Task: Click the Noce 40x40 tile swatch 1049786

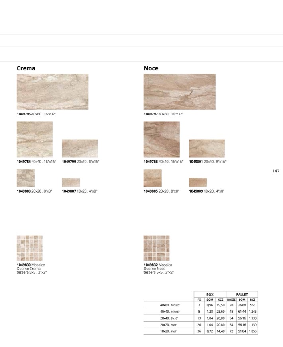Action: point(161,139)
